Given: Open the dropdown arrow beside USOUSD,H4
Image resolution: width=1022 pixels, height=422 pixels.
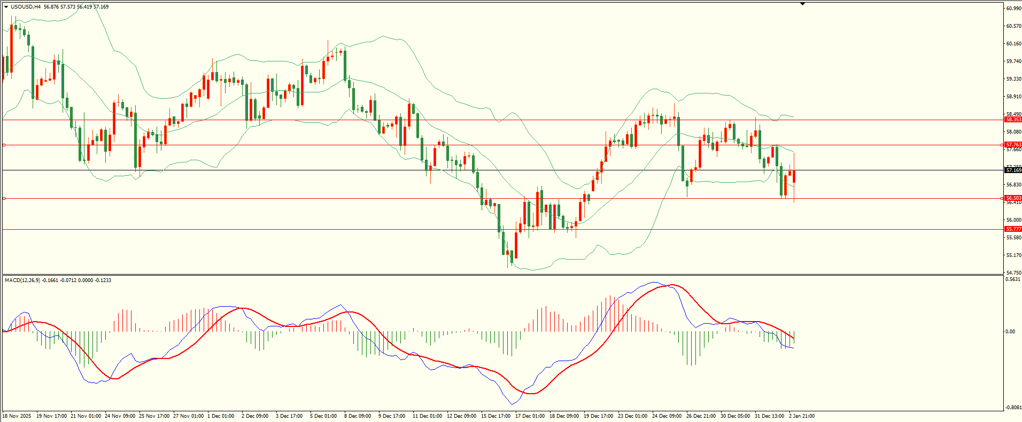Looking at the screenshot, I should [x=6, y=7].
